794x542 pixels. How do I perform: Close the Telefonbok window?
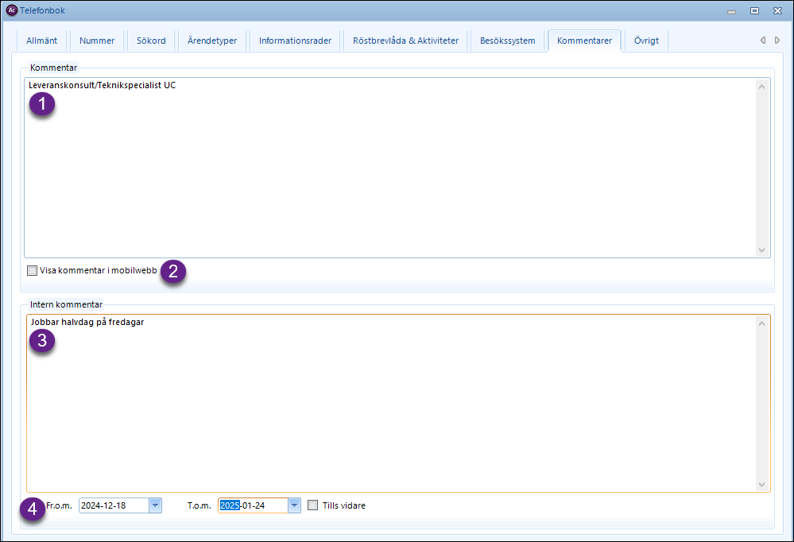coord(778,10)
